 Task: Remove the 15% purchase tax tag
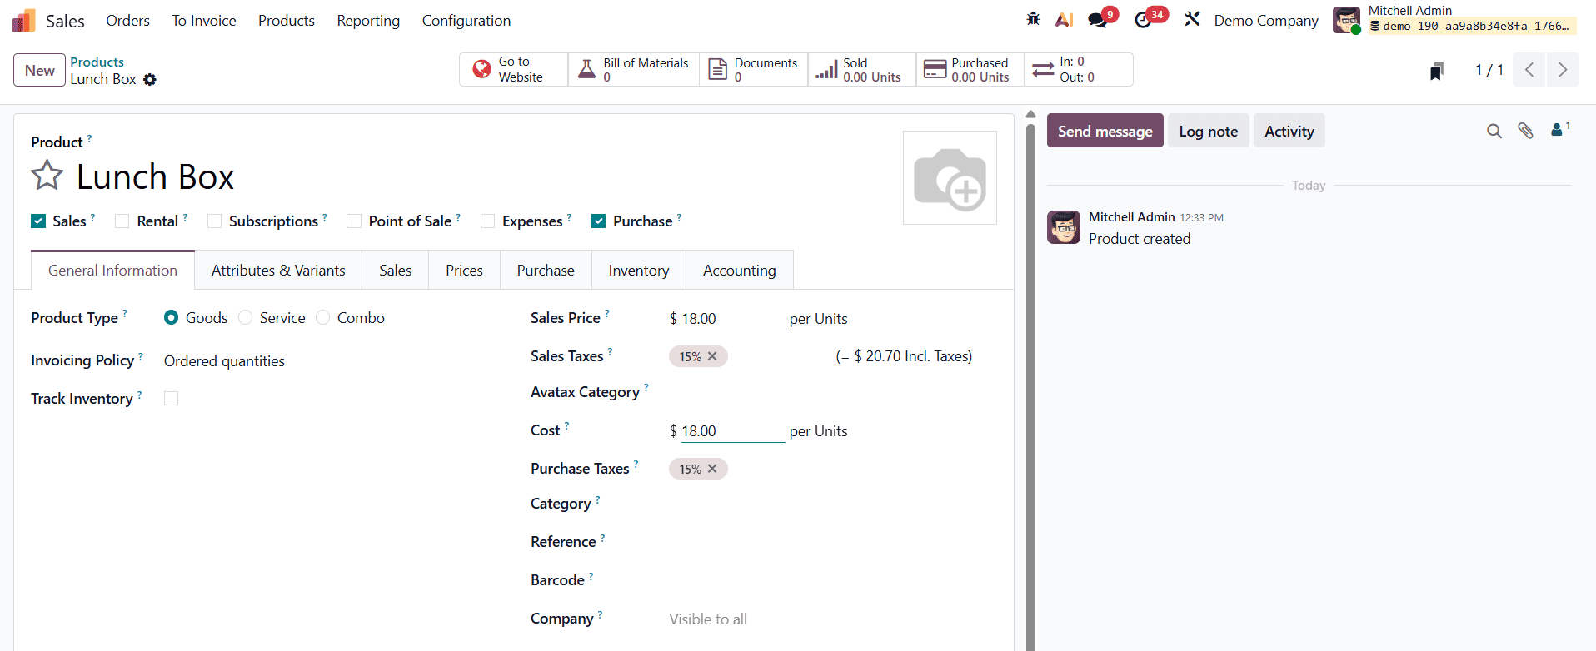(x=712, y=469)
